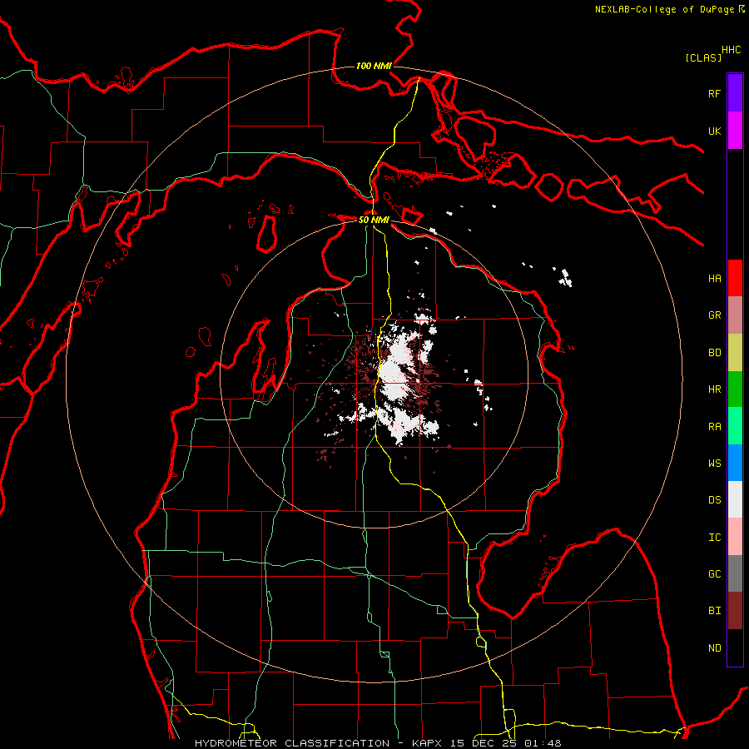Click the 'BI' legend label
Viewport: 749px width, 749px height.
coord(714,611)
